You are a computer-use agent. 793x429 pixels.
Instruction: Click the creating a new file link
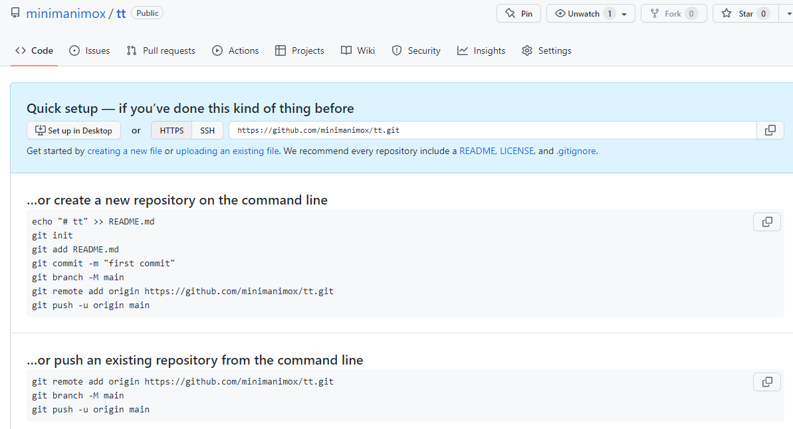[x=124, y=151]
